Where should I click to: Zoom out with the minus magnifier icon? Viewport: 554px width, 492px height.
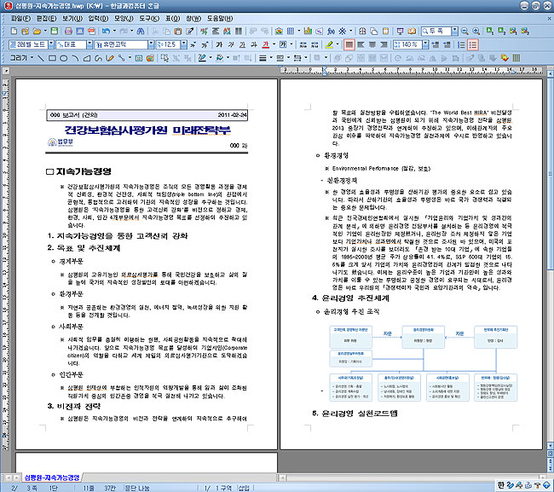(x=465, y=31)
